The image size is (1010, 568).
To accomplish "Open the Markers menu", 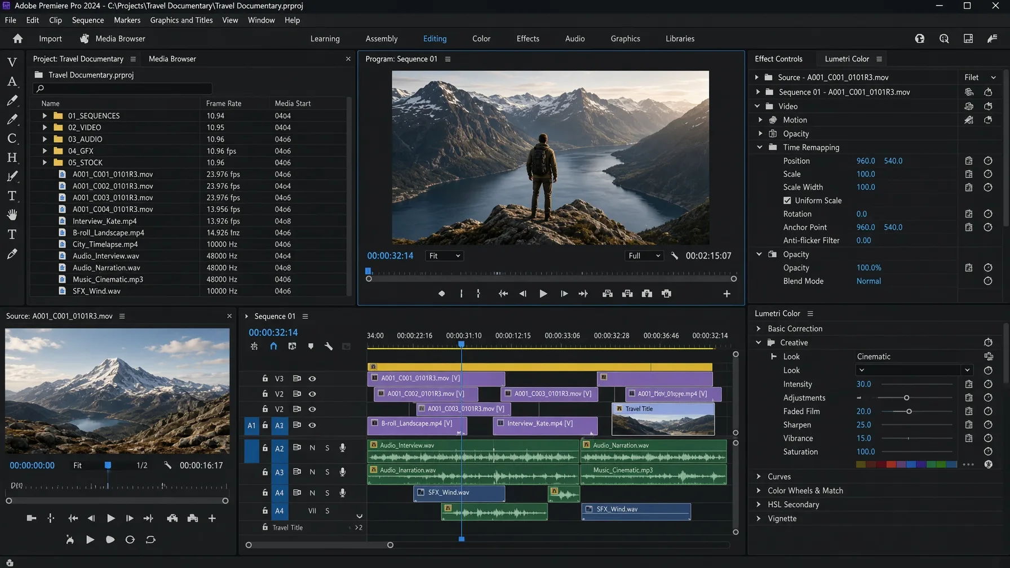I will [127, 20].
